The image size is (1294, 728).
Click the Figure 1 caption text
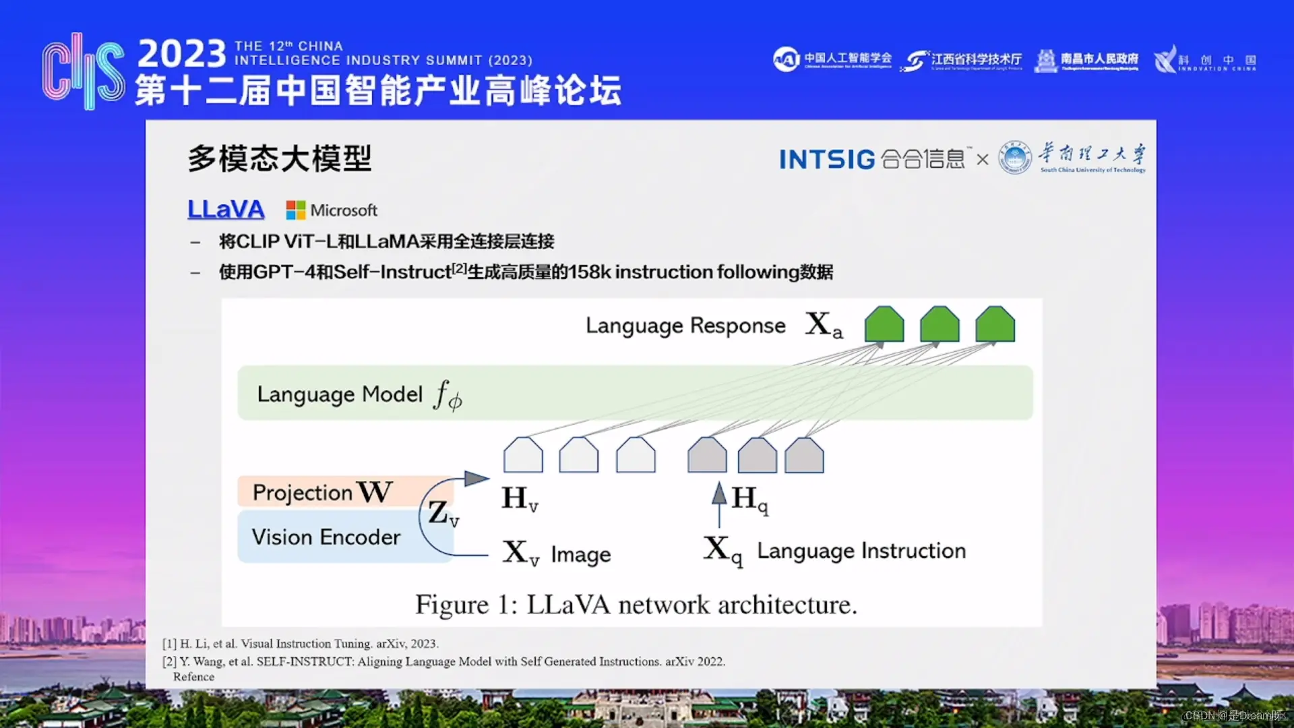(x=636, y=605)
